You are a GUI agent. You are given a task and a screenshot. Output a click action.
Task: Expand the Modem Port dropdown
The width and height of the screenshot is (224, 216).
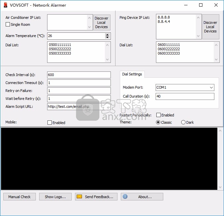[x=211, y=88]
